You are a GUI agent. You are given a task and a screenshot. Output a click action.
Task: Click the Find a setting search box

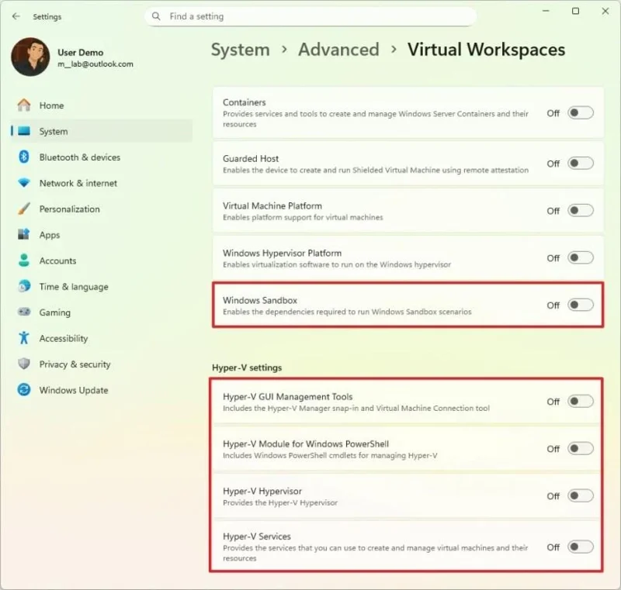tap(310, 16)
